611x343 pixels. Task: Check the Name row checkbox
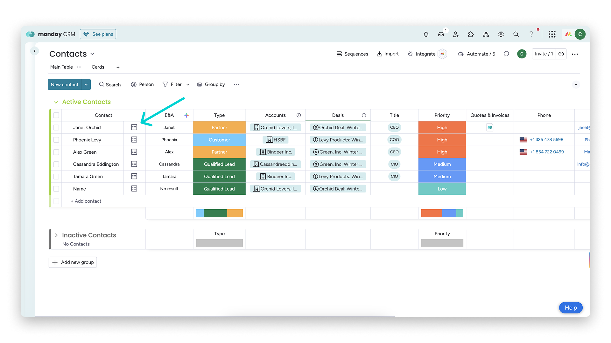point(56,189)
